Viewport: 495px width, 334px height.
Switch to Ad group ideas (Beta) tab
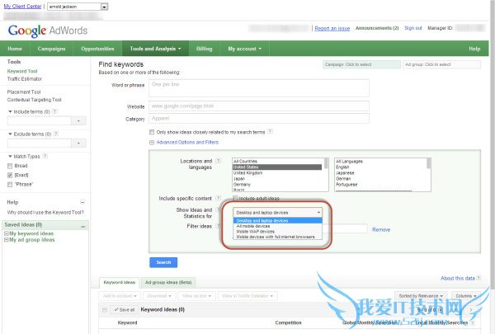click(x=168, y=282)
